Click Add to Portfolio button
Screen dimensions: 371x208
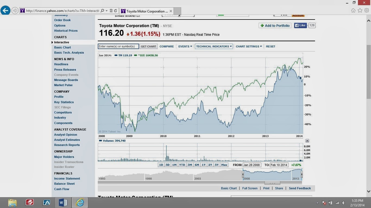(275, 25)
